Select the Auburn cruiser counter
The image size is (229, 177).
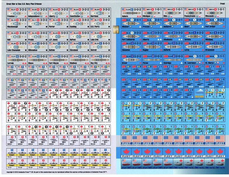pos(131,13)
